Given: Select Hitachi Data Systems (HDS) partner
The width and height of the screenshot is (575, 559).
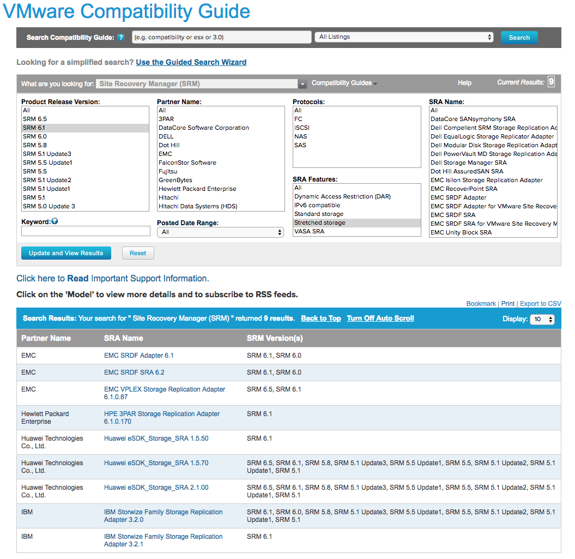Looking at the screenshot, I should coord(221,206).
